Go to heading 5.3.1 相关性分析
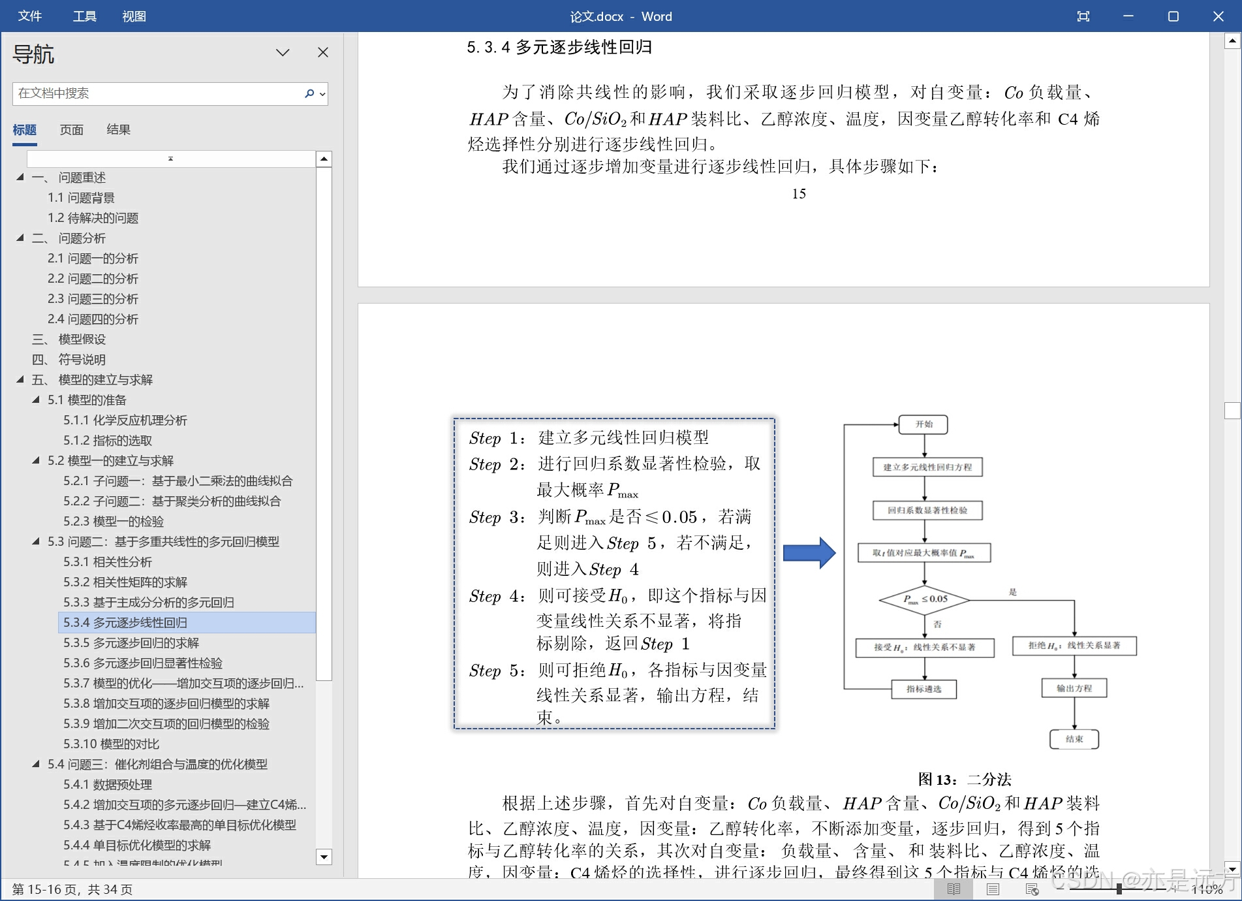Viewport: 1242px width, 901px height. tap(108, 561)
